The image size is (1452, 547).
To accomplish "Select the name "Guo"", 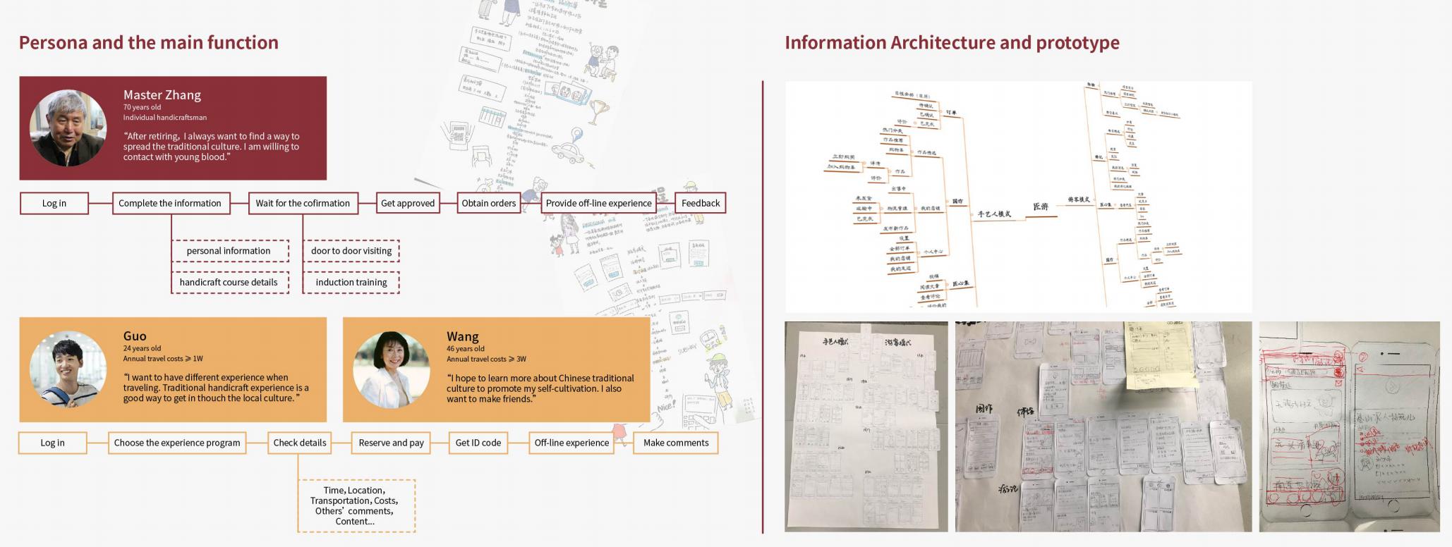I will click(135, 336).
